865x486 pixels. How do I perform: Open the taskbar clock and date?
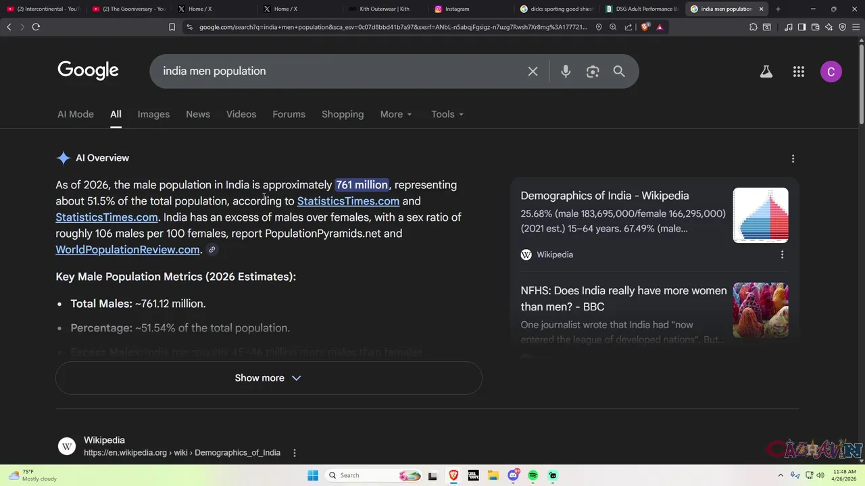pyautogui.click(x=845, y=475)
